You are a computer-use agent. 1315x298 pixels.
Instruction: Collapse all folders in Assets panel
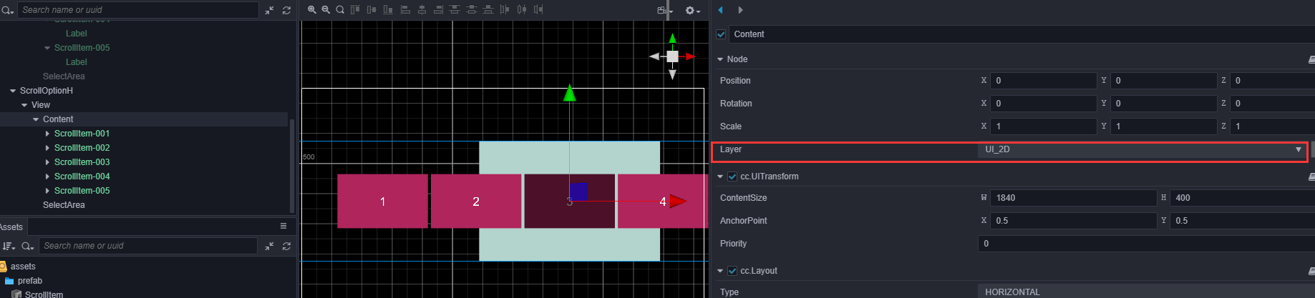(269, 246)
